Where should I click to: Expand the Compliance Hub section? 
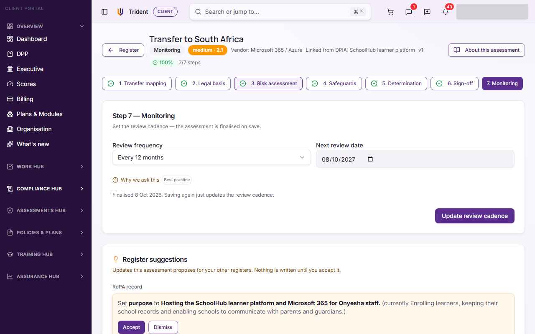tap(46, 189)
